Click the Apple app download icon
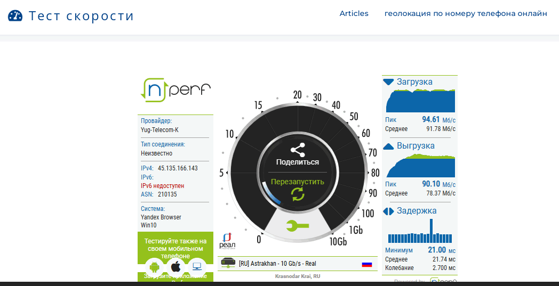 coord(176,267)
